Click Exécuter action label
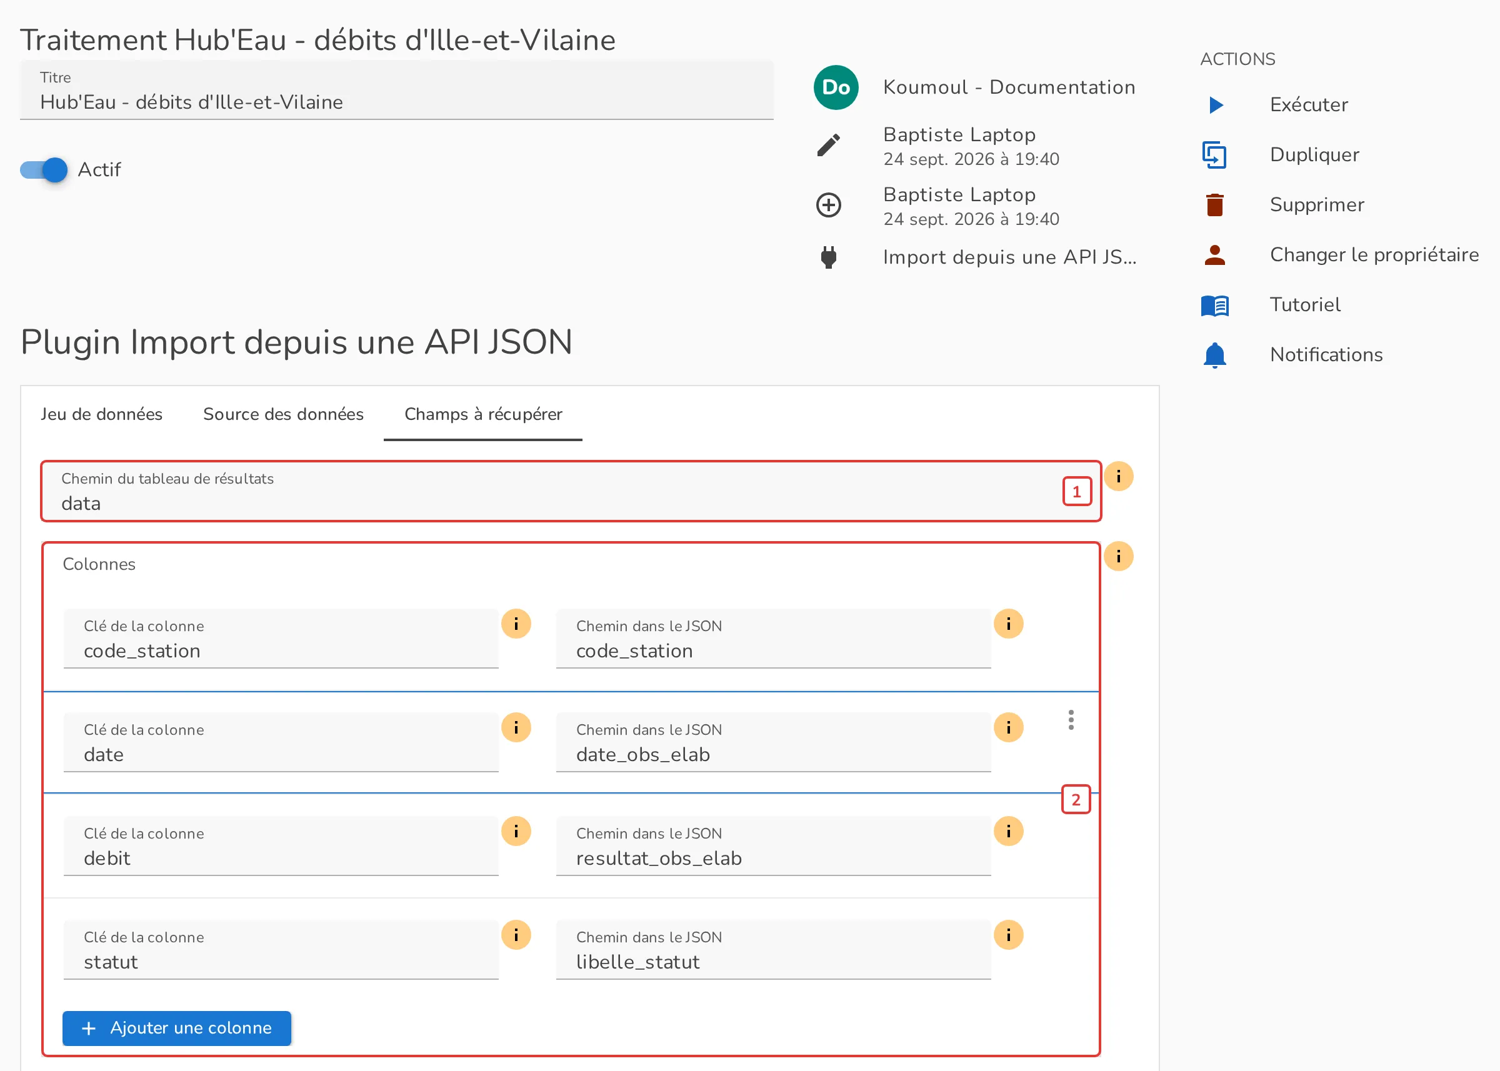 (1309, 105)
